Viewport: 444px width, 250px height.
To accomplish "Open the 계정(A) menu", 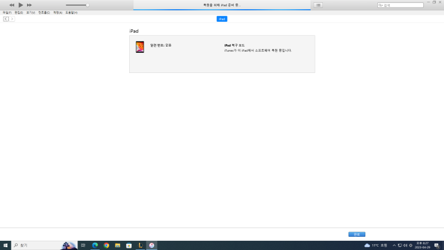I will (58, 13).
